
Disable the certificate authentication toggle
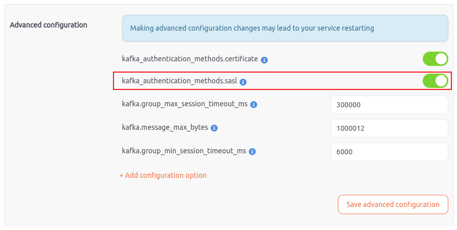point(435,59)
